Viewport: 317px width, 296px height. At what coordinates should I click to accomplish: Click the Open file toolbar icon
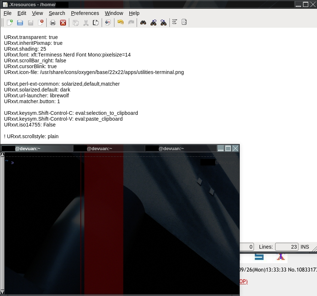tap(20, 23)
